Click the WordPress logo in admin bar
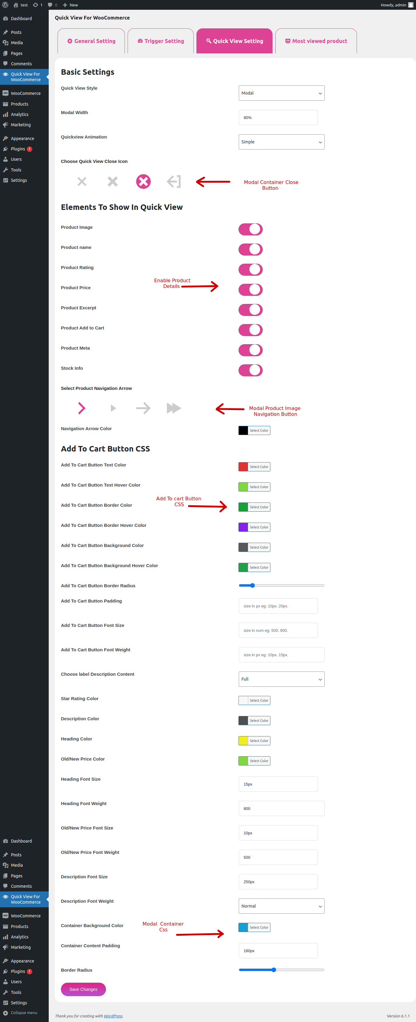This screenshot has width=416, height=1022. coord(5,5)
